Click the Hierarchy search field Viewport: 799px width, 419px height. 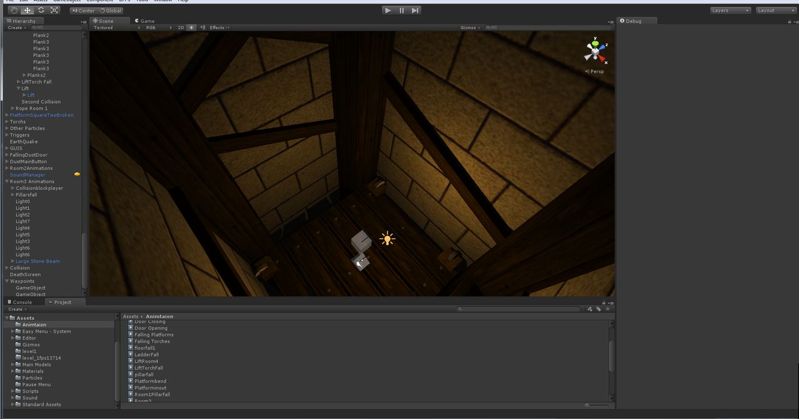point(55,27)
